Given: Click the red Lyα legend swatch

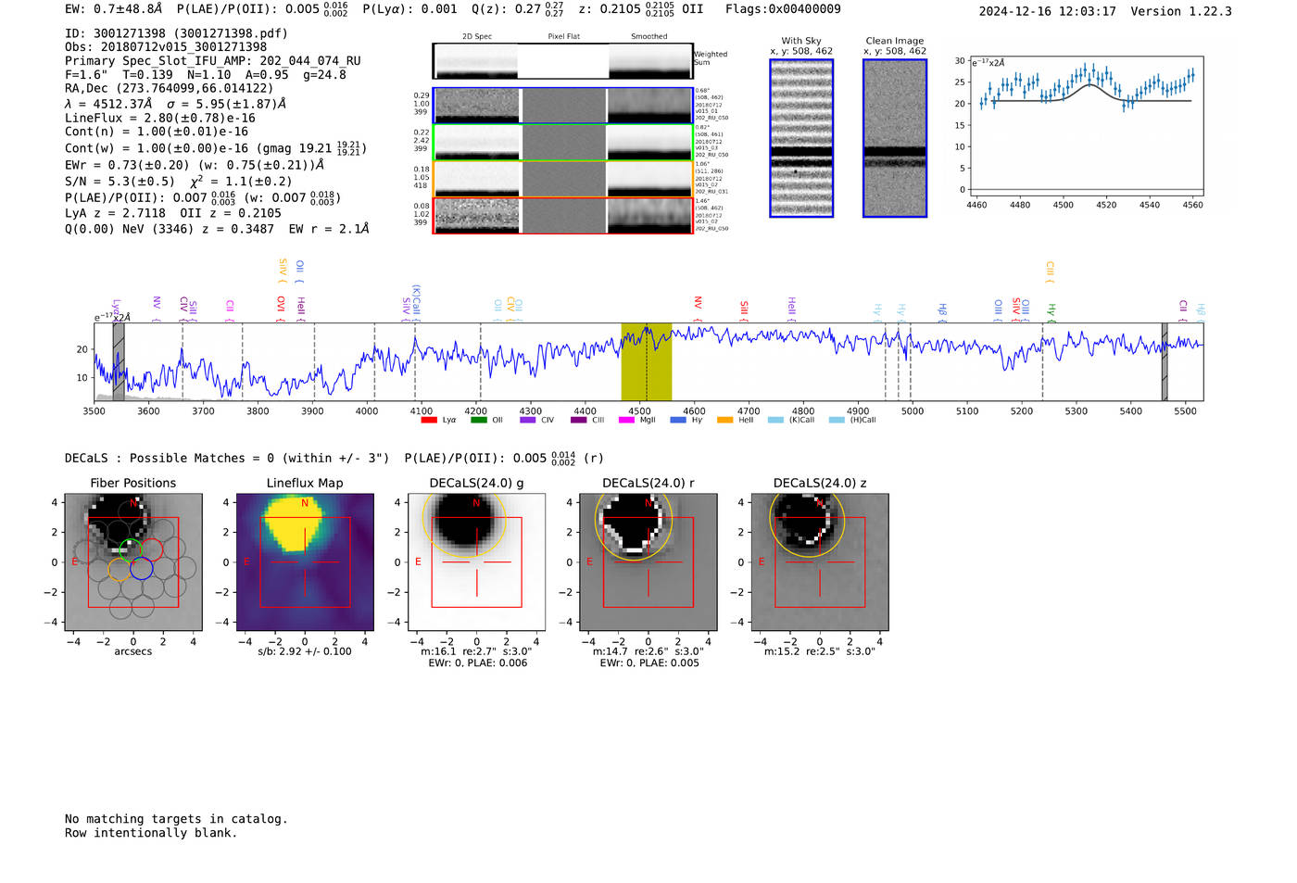Looking at the screenshot, I should click(429, 420).
